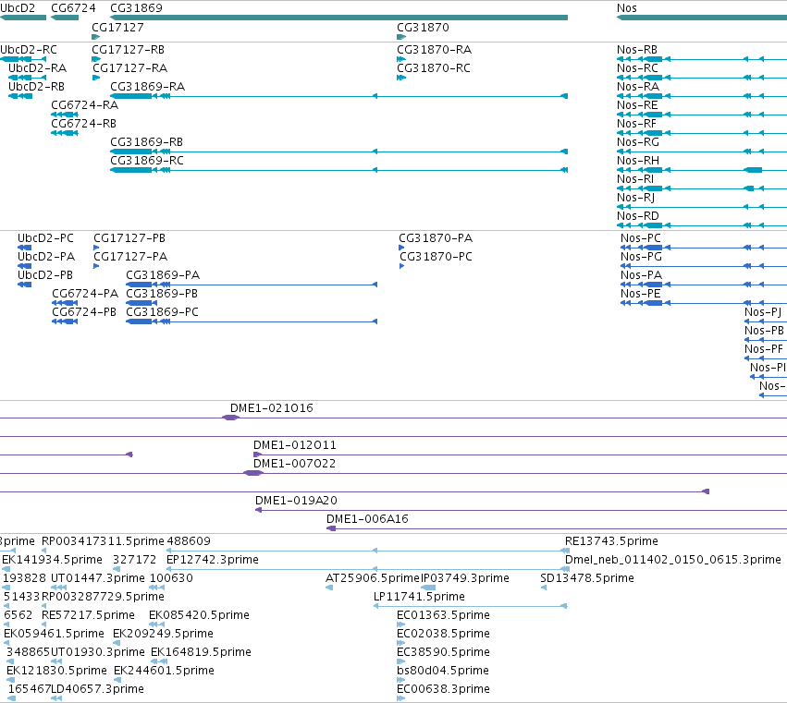The width and height of the screenshot is (787, 703).
Task: Select transcript Nos-RI
Action: coord(635,179)
